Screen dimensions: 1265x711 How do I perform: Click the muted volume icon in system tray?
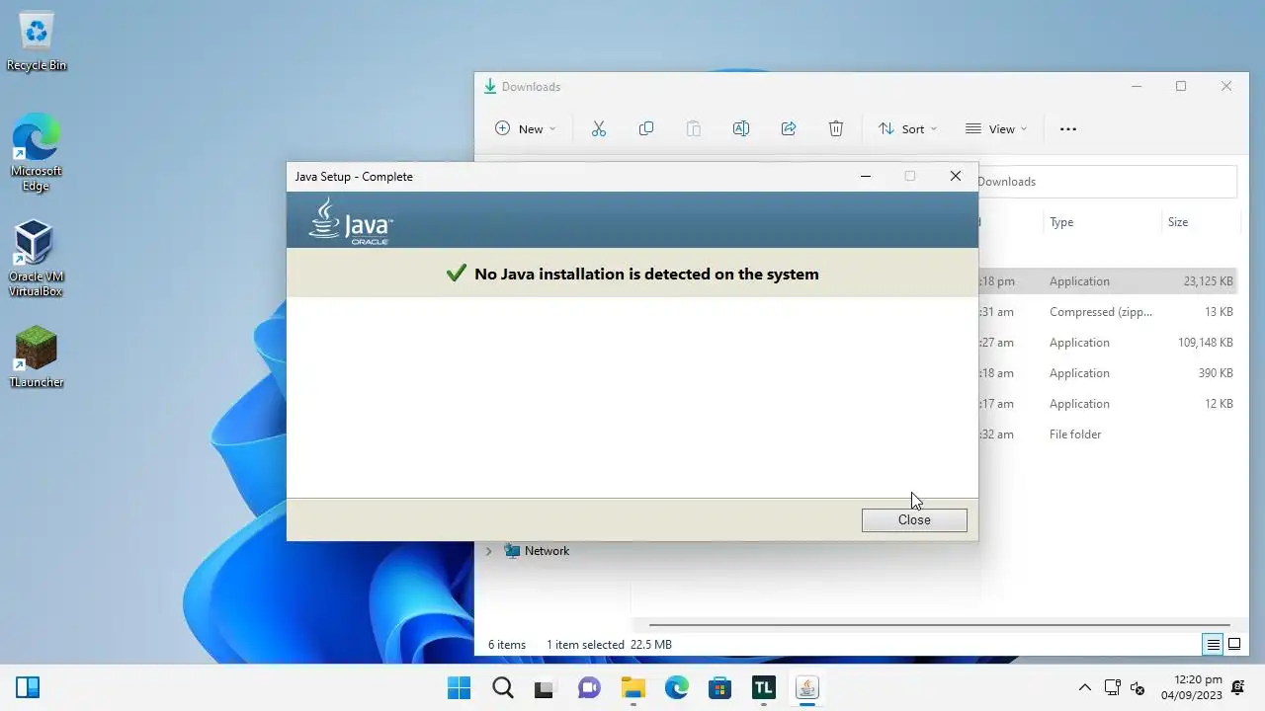(x=1138, y=687)
